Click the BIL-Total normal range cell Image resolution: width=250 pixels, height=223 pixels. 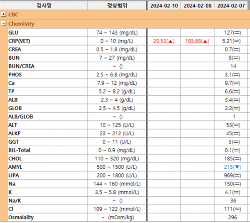117,150
